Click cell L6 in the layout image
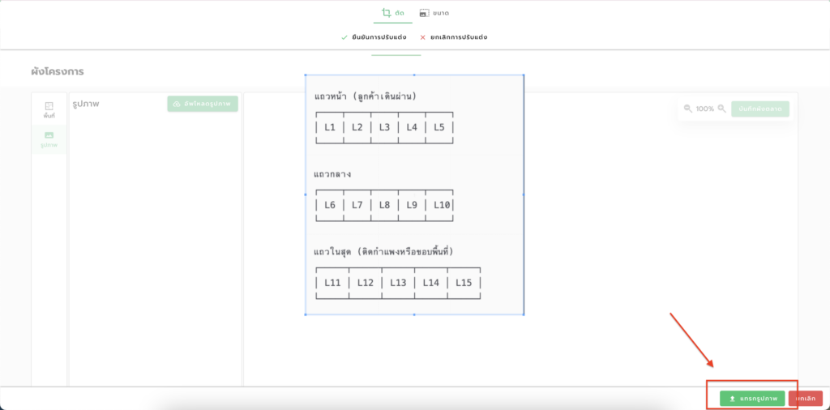Image resolution: width=830 pixels, height=410 pixels. point(331,205)
